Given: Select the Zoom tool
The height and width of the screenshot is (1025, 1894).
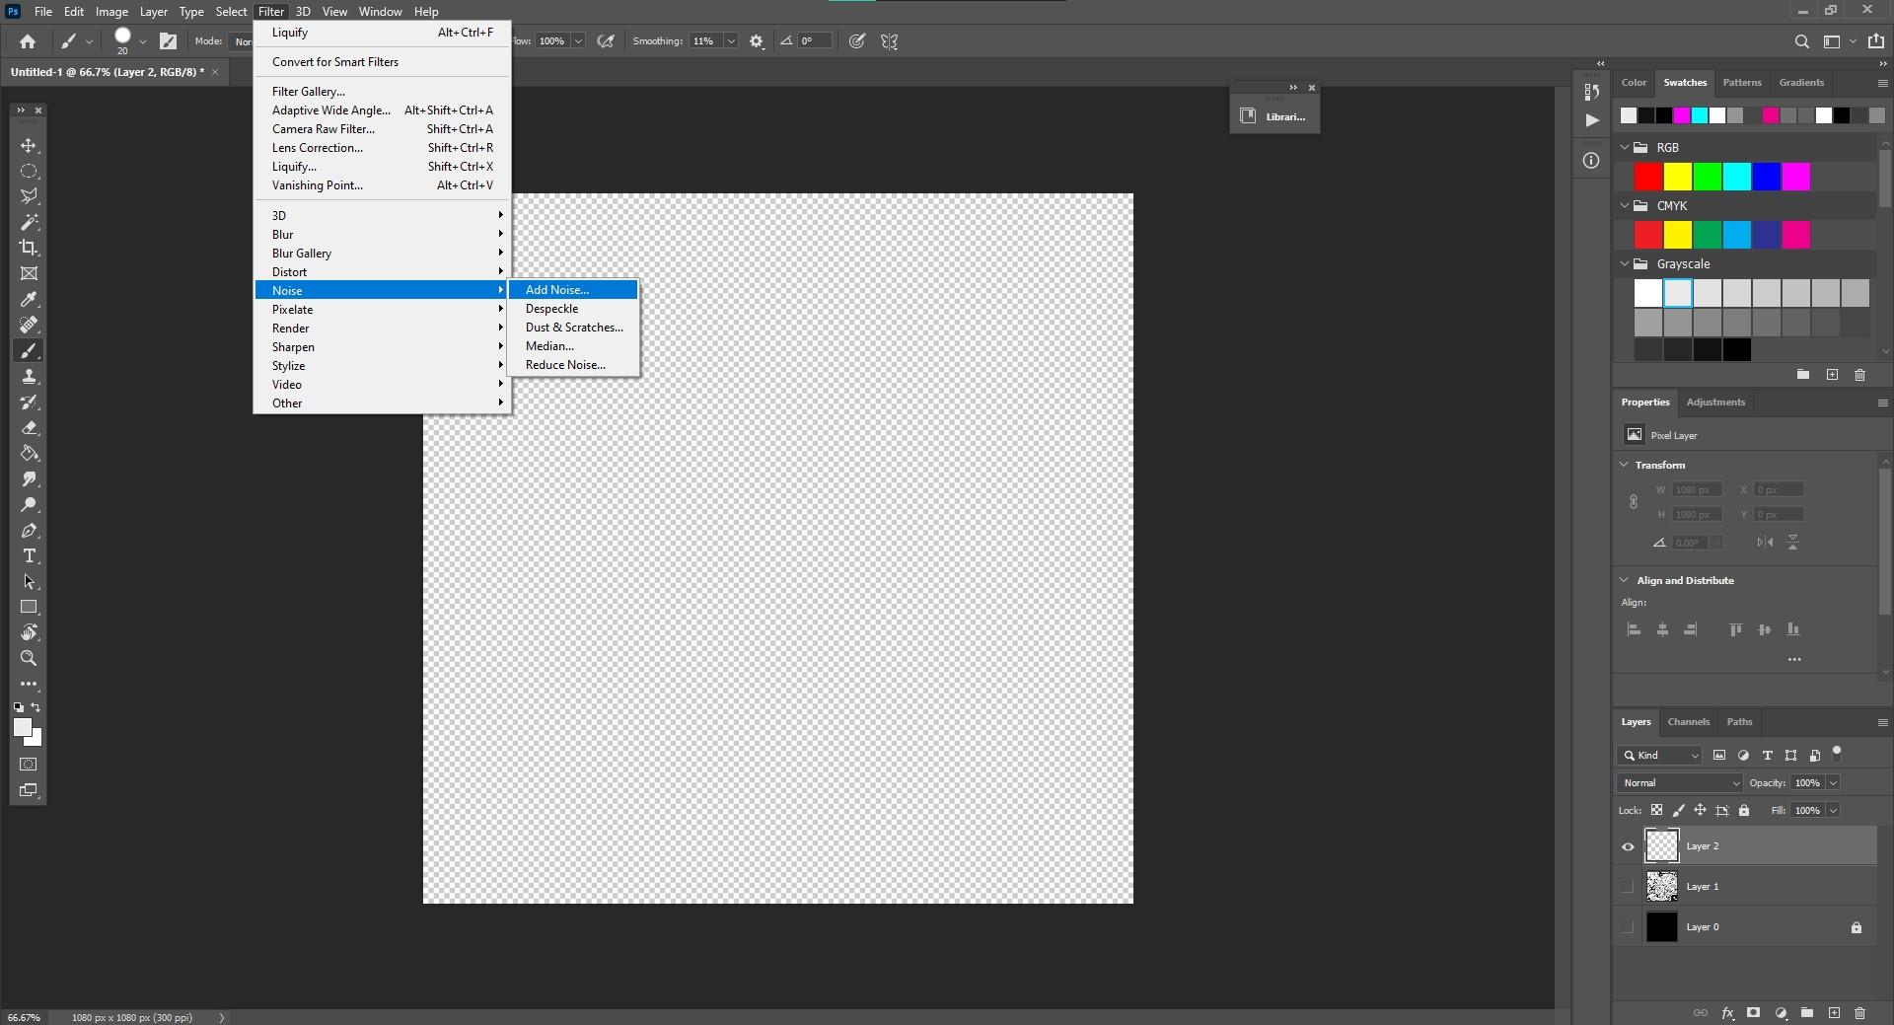Looking at the screenshot, I should pyautogui.click(x=29, y=658).
